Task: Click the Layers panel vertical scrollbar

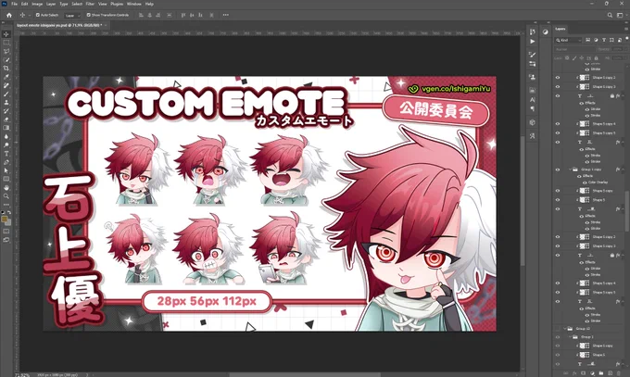Action: tap(628, 213)
